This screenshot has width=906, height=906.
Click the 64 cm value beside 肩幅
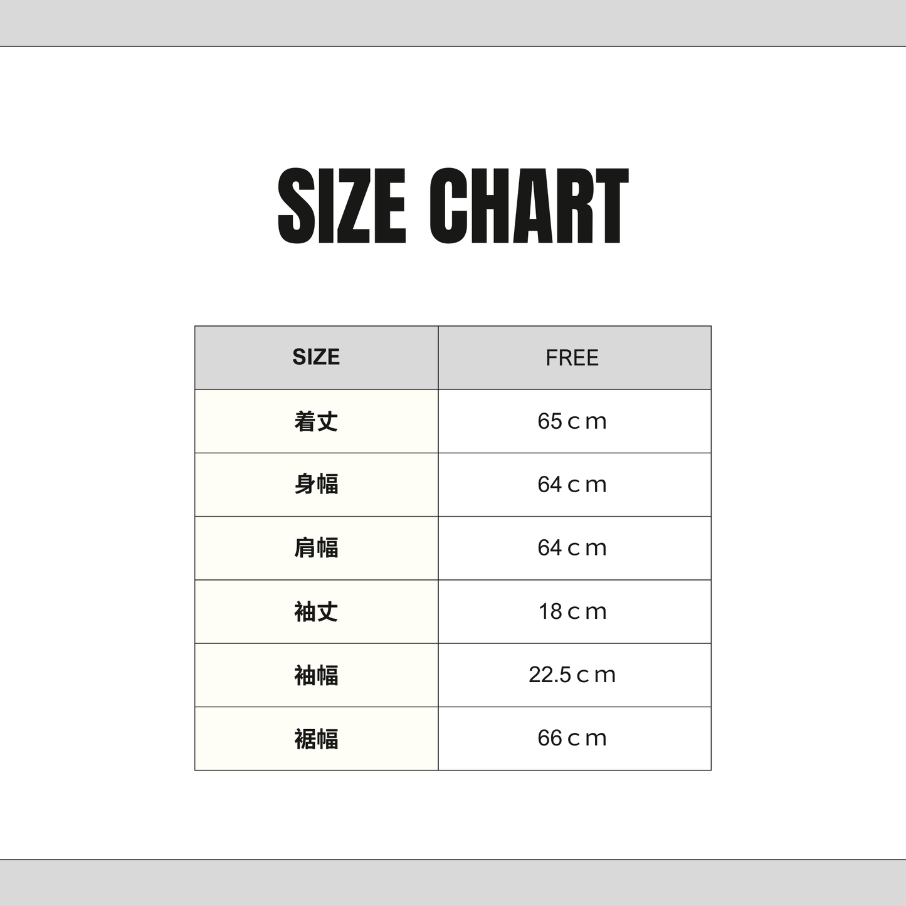coord(572,548)
